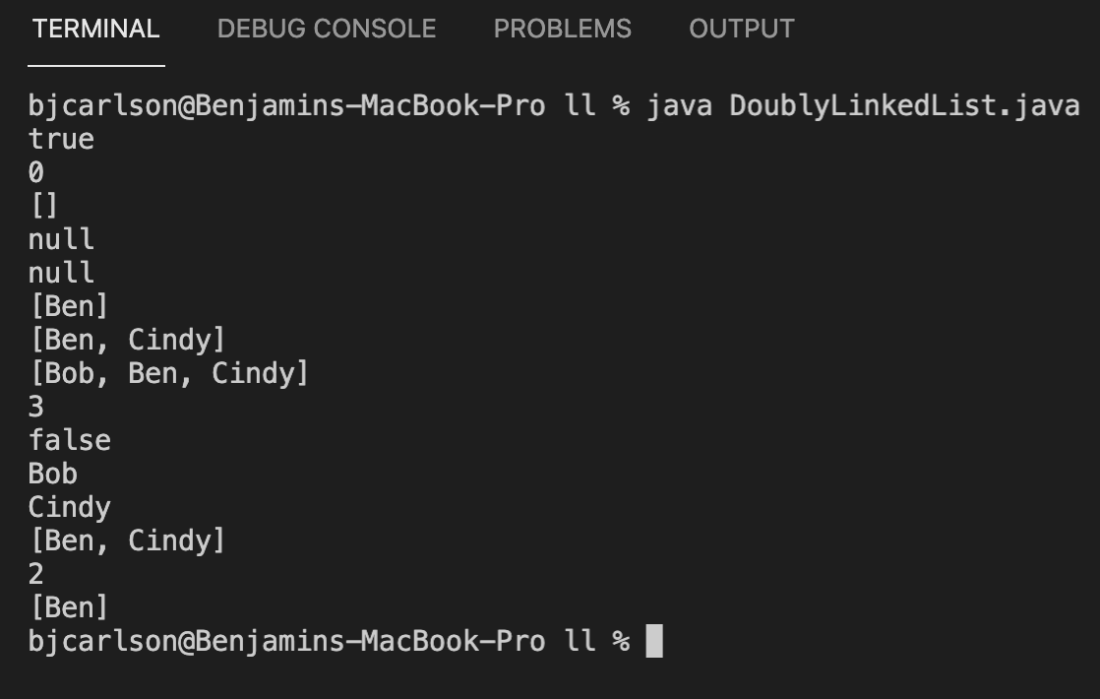Click the "true" output line
This screenshot has height=699, width=1100.
[61, 139]
